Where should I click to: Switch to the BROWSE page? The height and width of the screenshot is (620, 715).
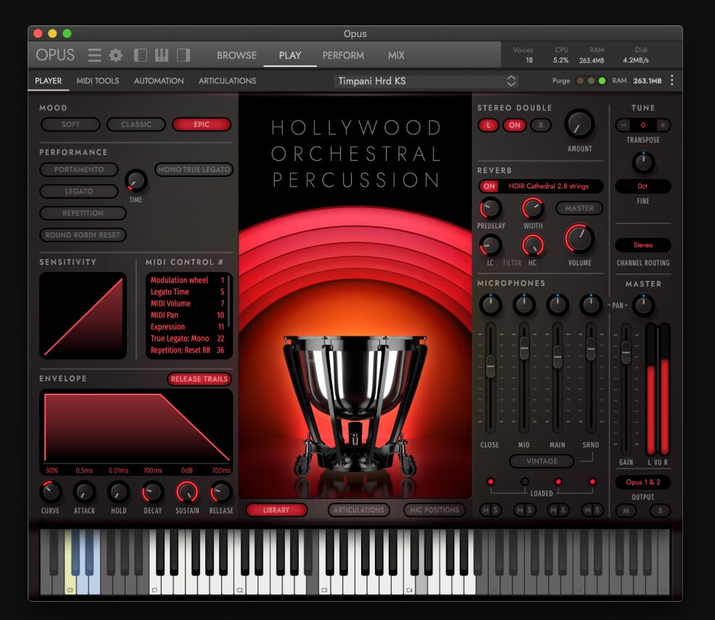tap(236, 55)
